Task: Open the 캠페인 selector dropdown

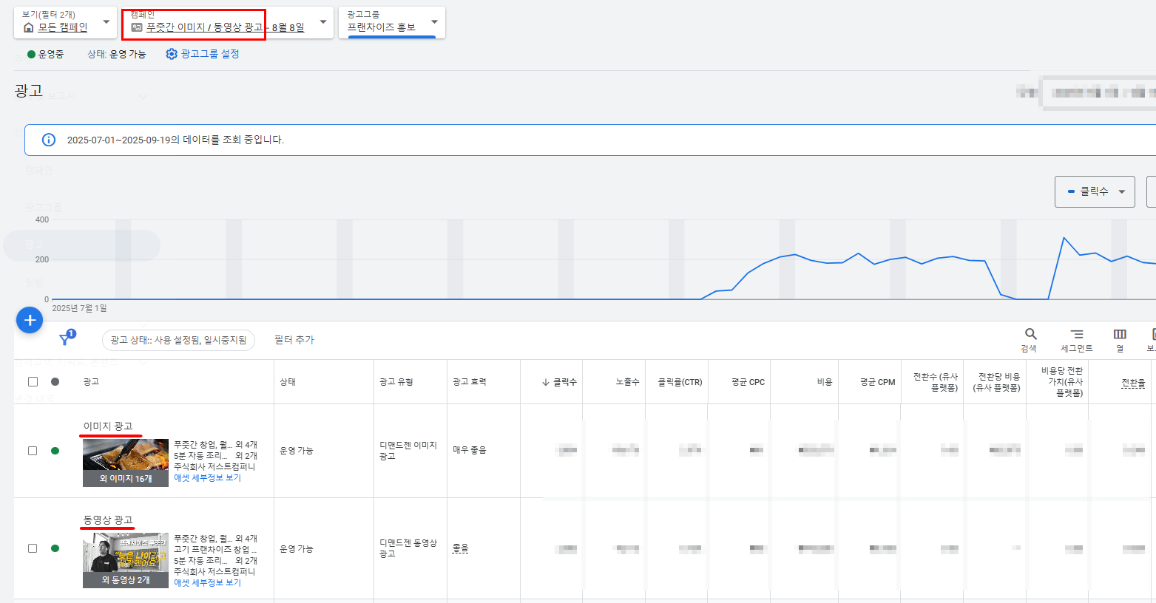Action: [x=227, y=23]
